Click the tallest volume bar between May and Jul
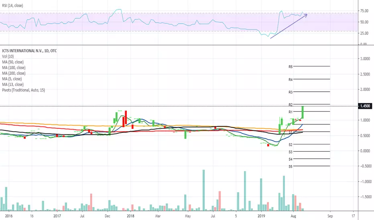The image size is (374, 220). [x=204, y=190]
